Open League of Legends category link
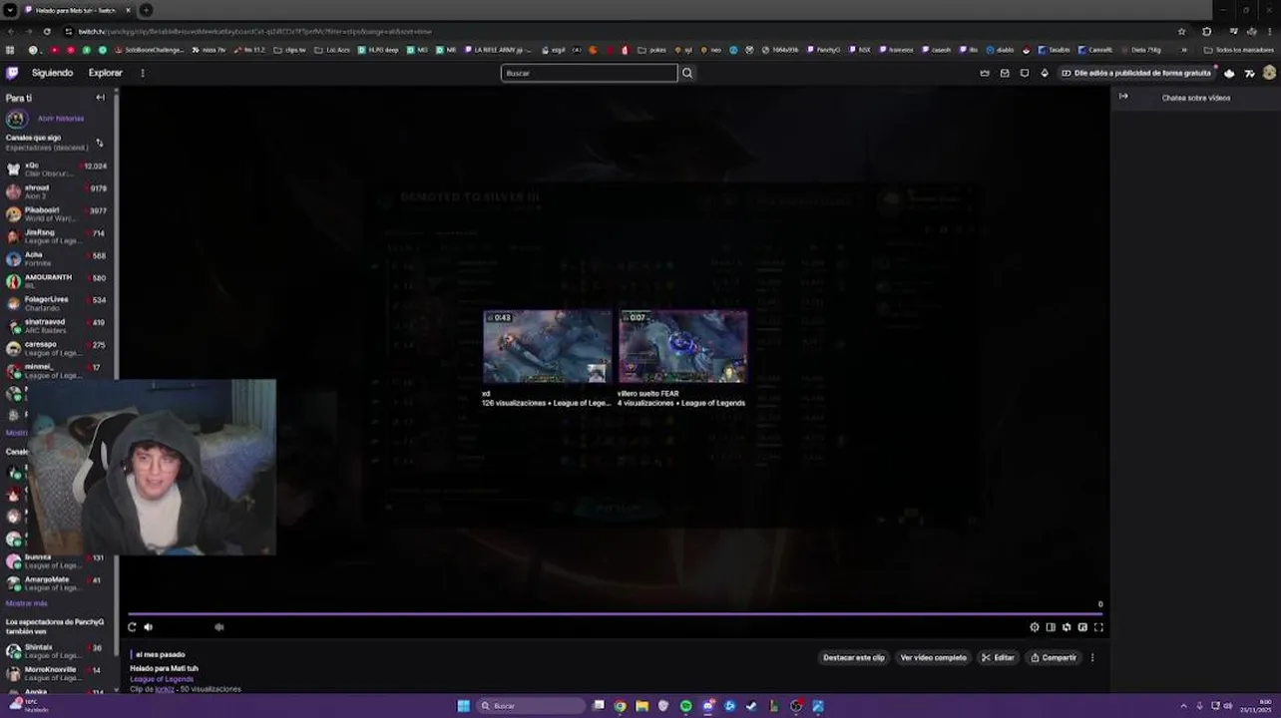The width and height of the screenshot is (1281, 718). 162,679
